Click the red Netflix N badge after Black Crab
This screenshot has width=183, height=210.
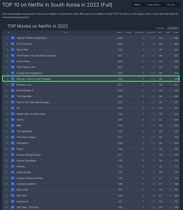[30, 190]
